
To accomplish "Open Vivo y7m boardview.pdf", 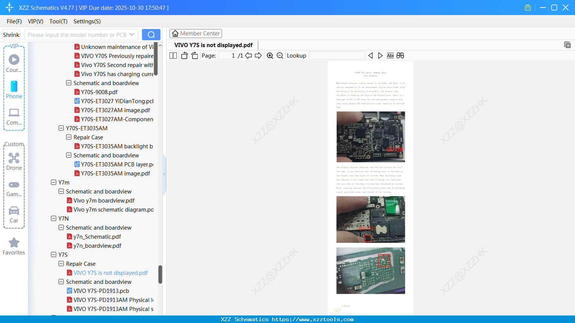I will 104,200.
